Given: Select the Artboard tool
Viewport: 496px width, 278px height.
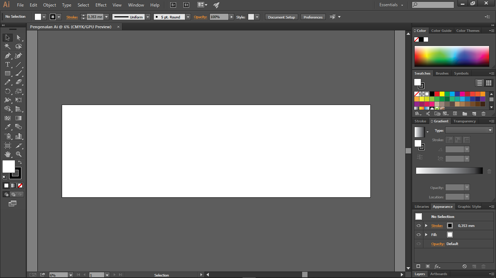Looking at the screenshot, I should click(x=8, y=146).
